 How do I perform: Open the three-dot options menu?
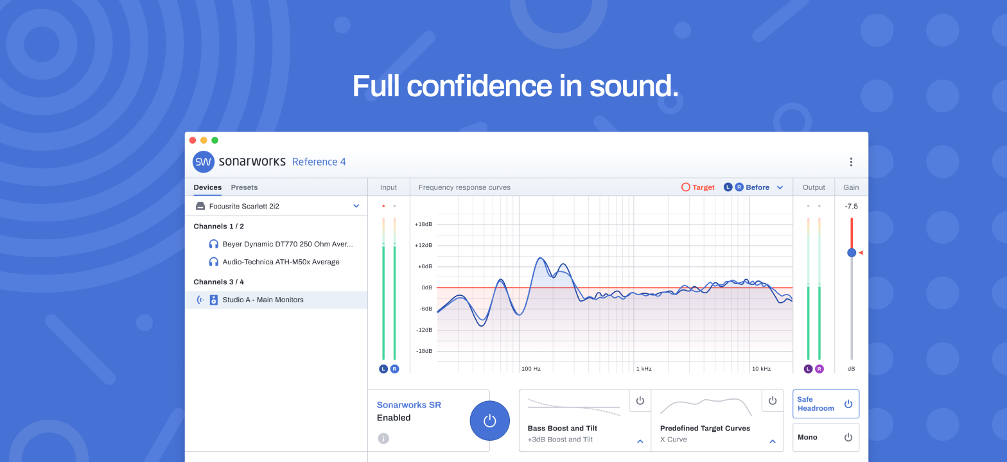click(x=851, y=162)
